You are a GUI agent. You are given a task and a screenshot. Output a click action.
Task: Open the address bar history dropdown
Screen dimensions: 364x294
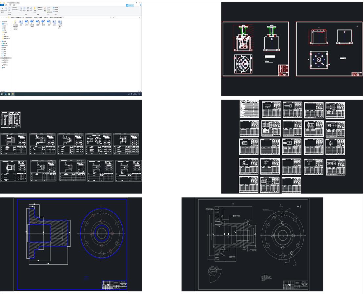[x=111, y=17]
